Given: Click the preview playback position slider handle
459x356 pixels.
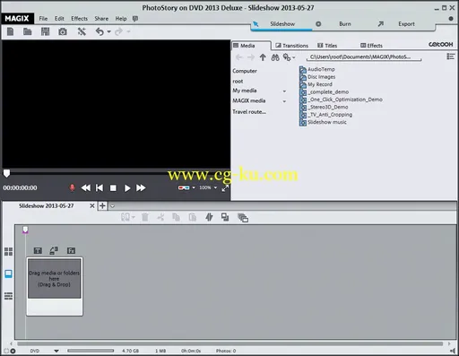Looking at the screenshot, I should (x=6, y=173).
